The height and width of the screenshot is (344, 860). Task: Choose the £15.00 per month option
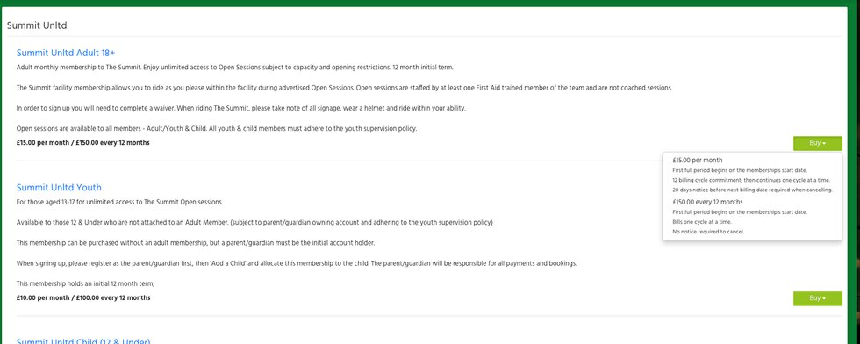pos(697,161)
